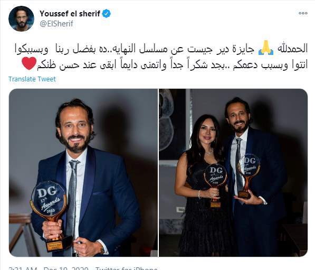Screen dimensions: 315x270
Task: Click the Translate Tweet link
Action: point(32,79)
